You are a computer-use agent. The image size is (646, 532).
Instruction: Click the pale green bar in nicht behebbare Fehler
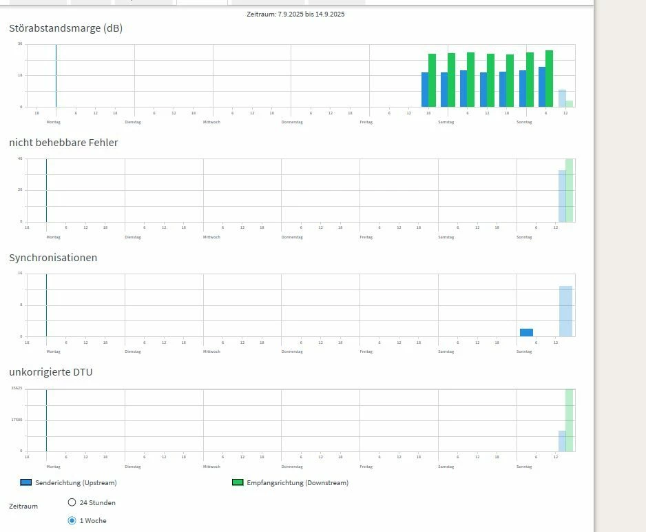pyautogui.click(x=569, y=190)
